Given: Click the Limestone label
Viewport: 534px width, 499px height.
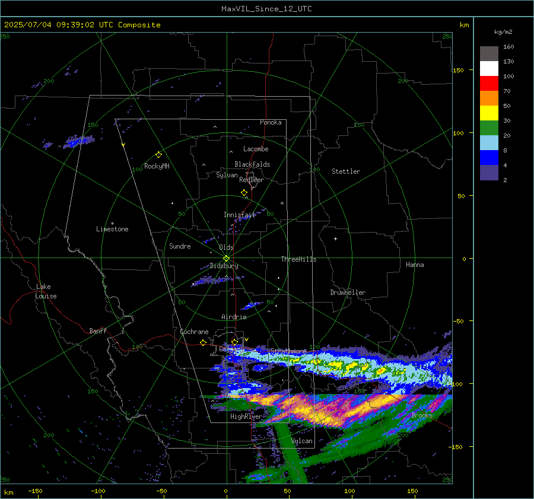Looking at the screenshot, I should tap(112, 229).
